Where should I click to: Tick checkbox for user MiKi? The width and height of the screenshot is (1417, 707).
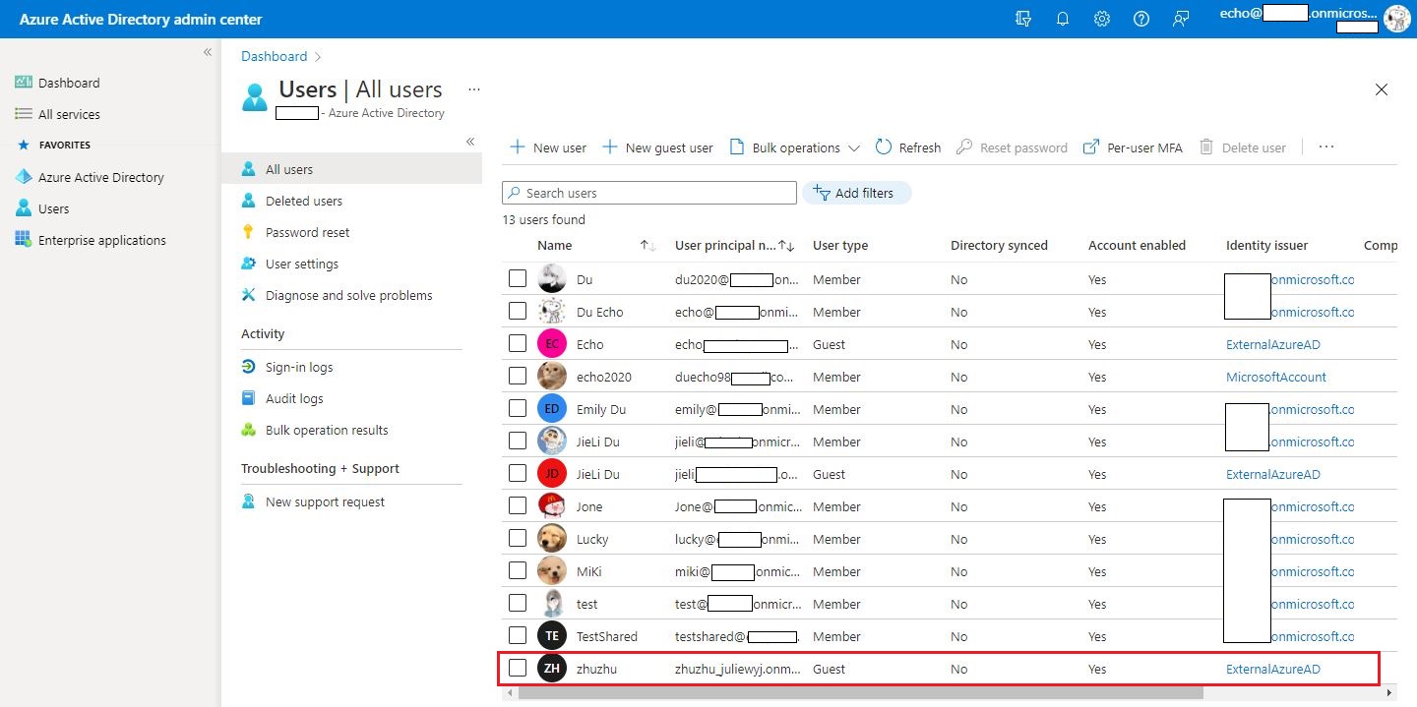coord(518,571)
